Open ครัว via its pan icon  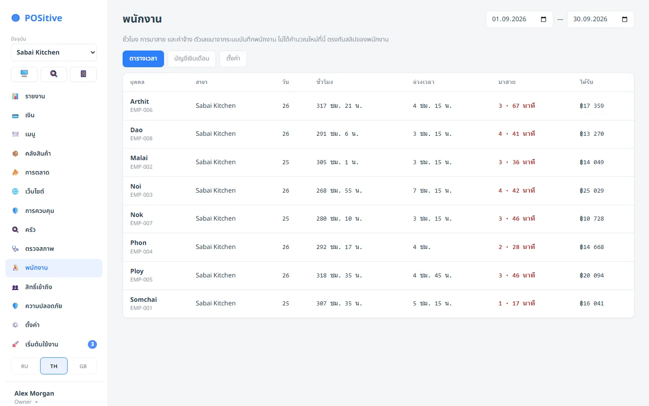(15, 230)
